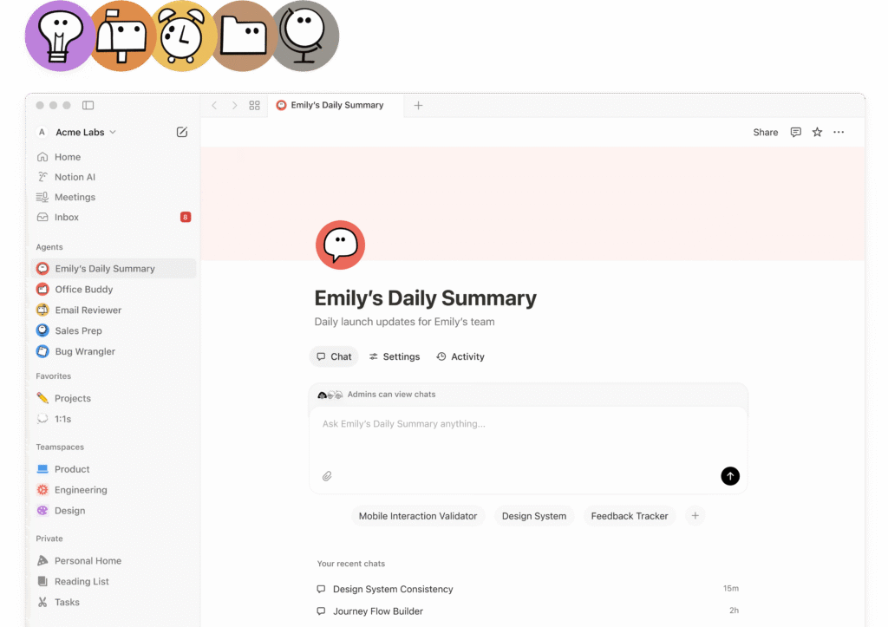Expand the Teamspaces section header
The height and width of the screenshot is (627, 888).
(x=60, y=447)
